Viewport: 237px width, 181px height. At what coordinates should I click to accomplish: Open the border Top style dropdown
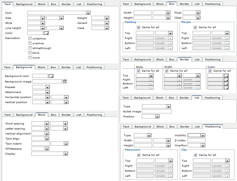(145, 75)
